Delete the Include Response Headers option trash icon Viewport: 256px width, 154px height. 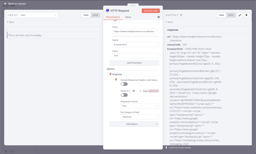coord(116,79)
